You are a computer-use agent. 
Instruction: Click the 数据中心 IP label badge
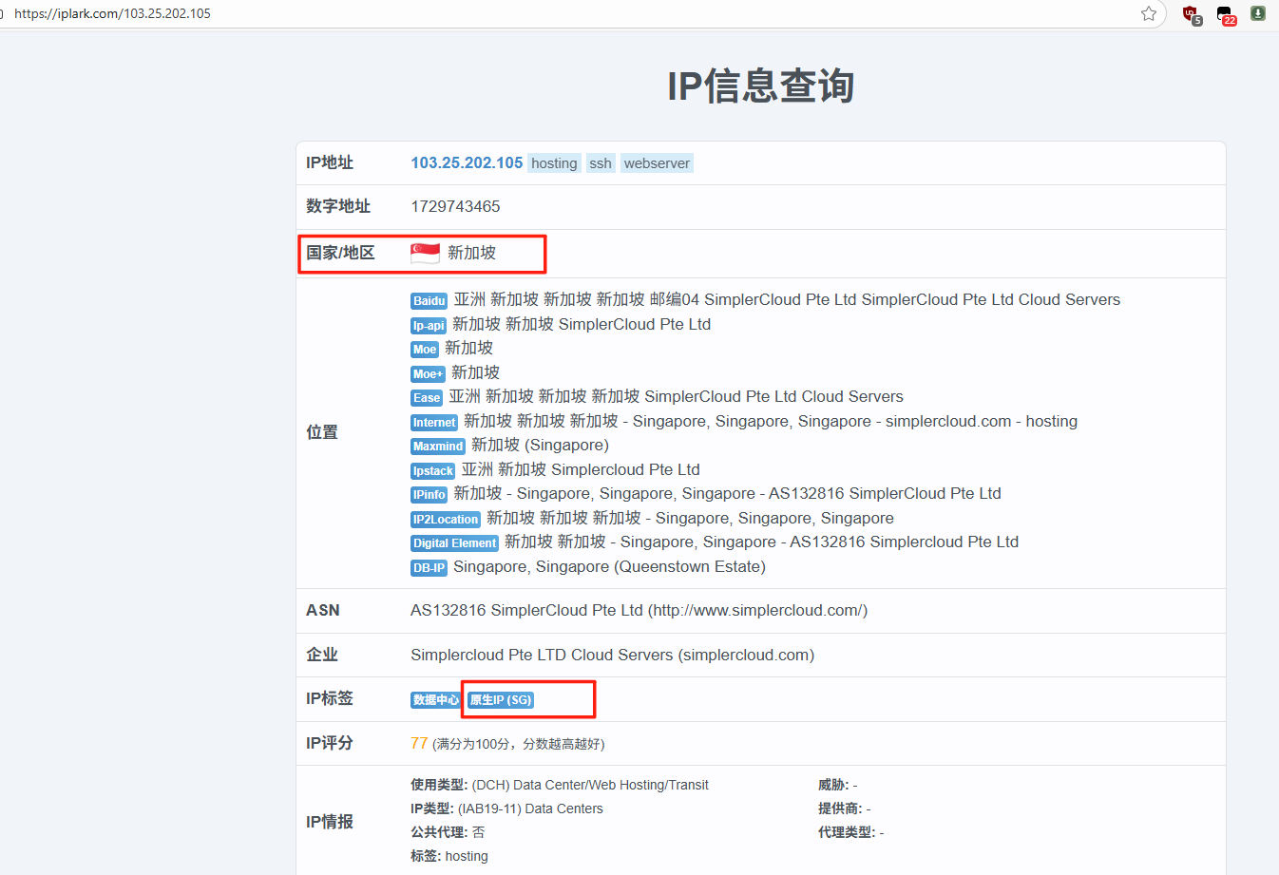[435, 700]
